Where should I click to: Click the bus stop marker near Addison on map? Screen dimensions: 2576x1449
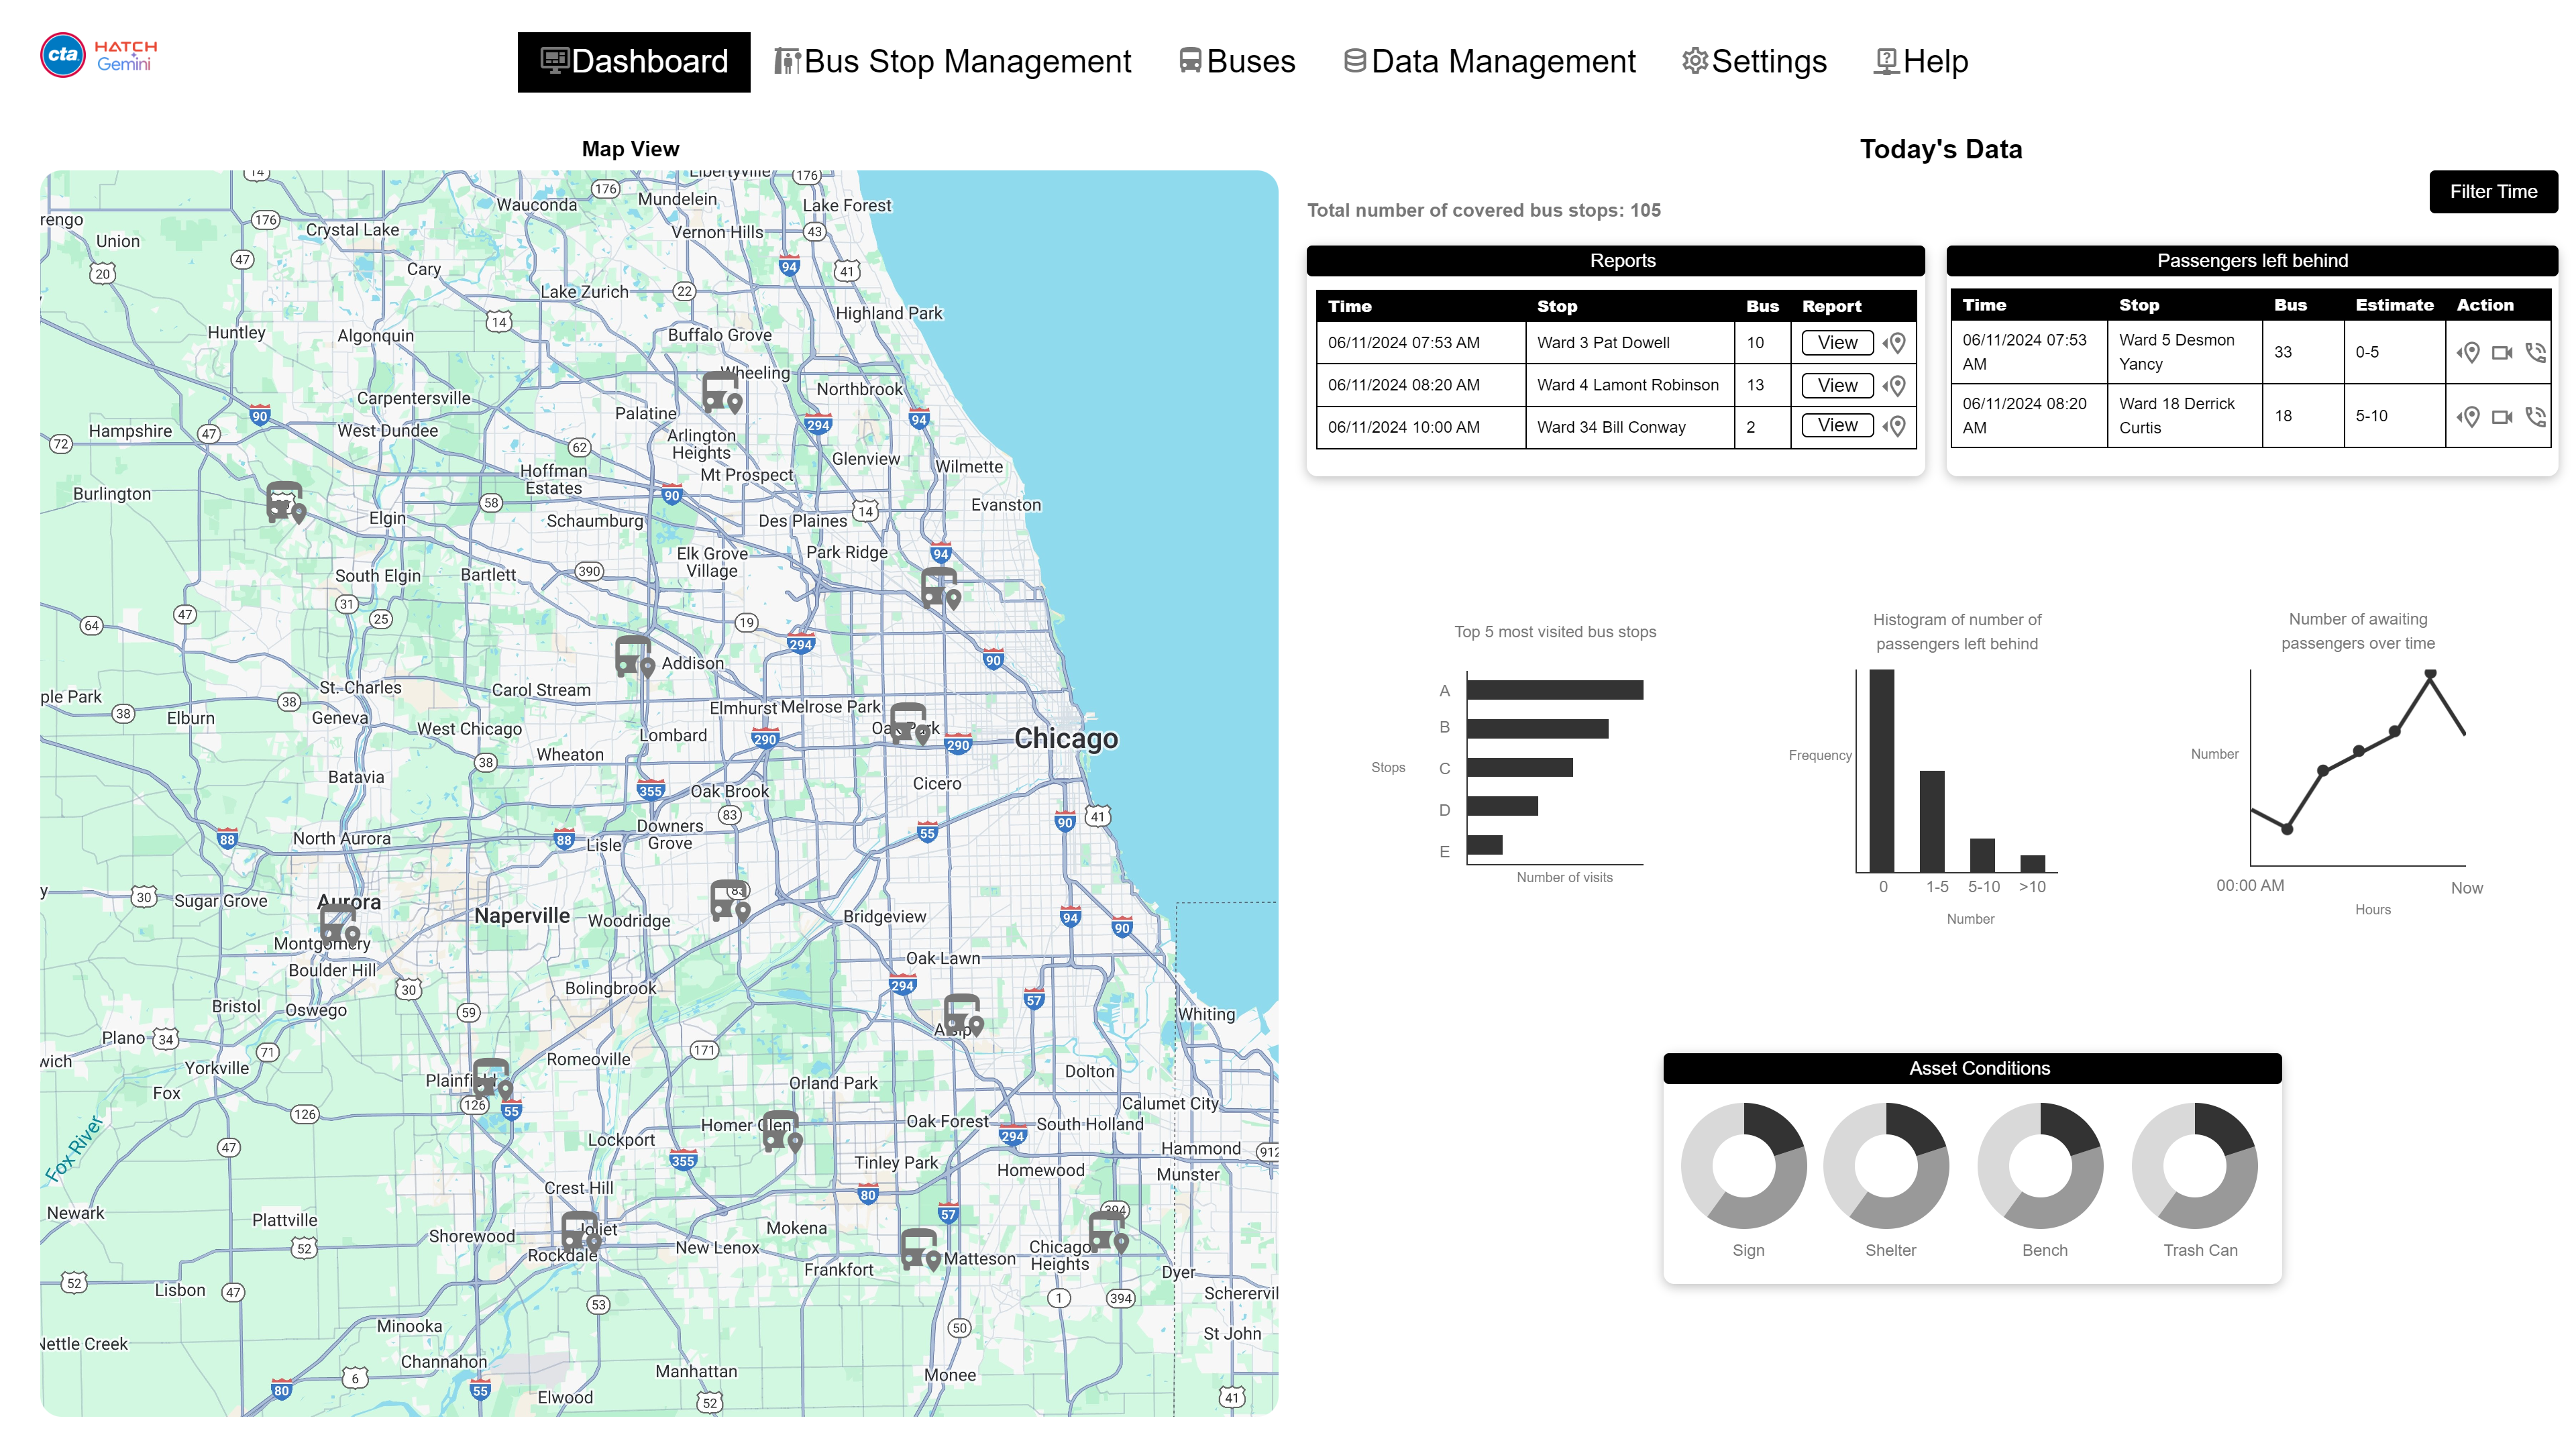[634, 657]
